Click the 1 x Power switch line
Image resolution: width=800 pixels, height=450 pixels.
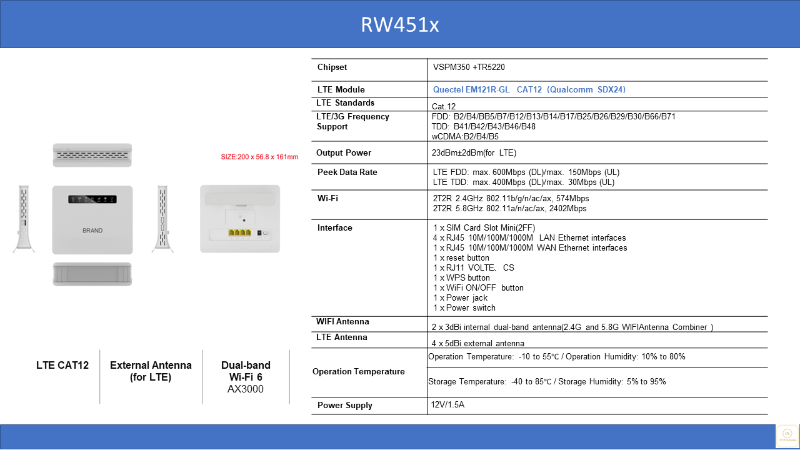tap(464, 307)
